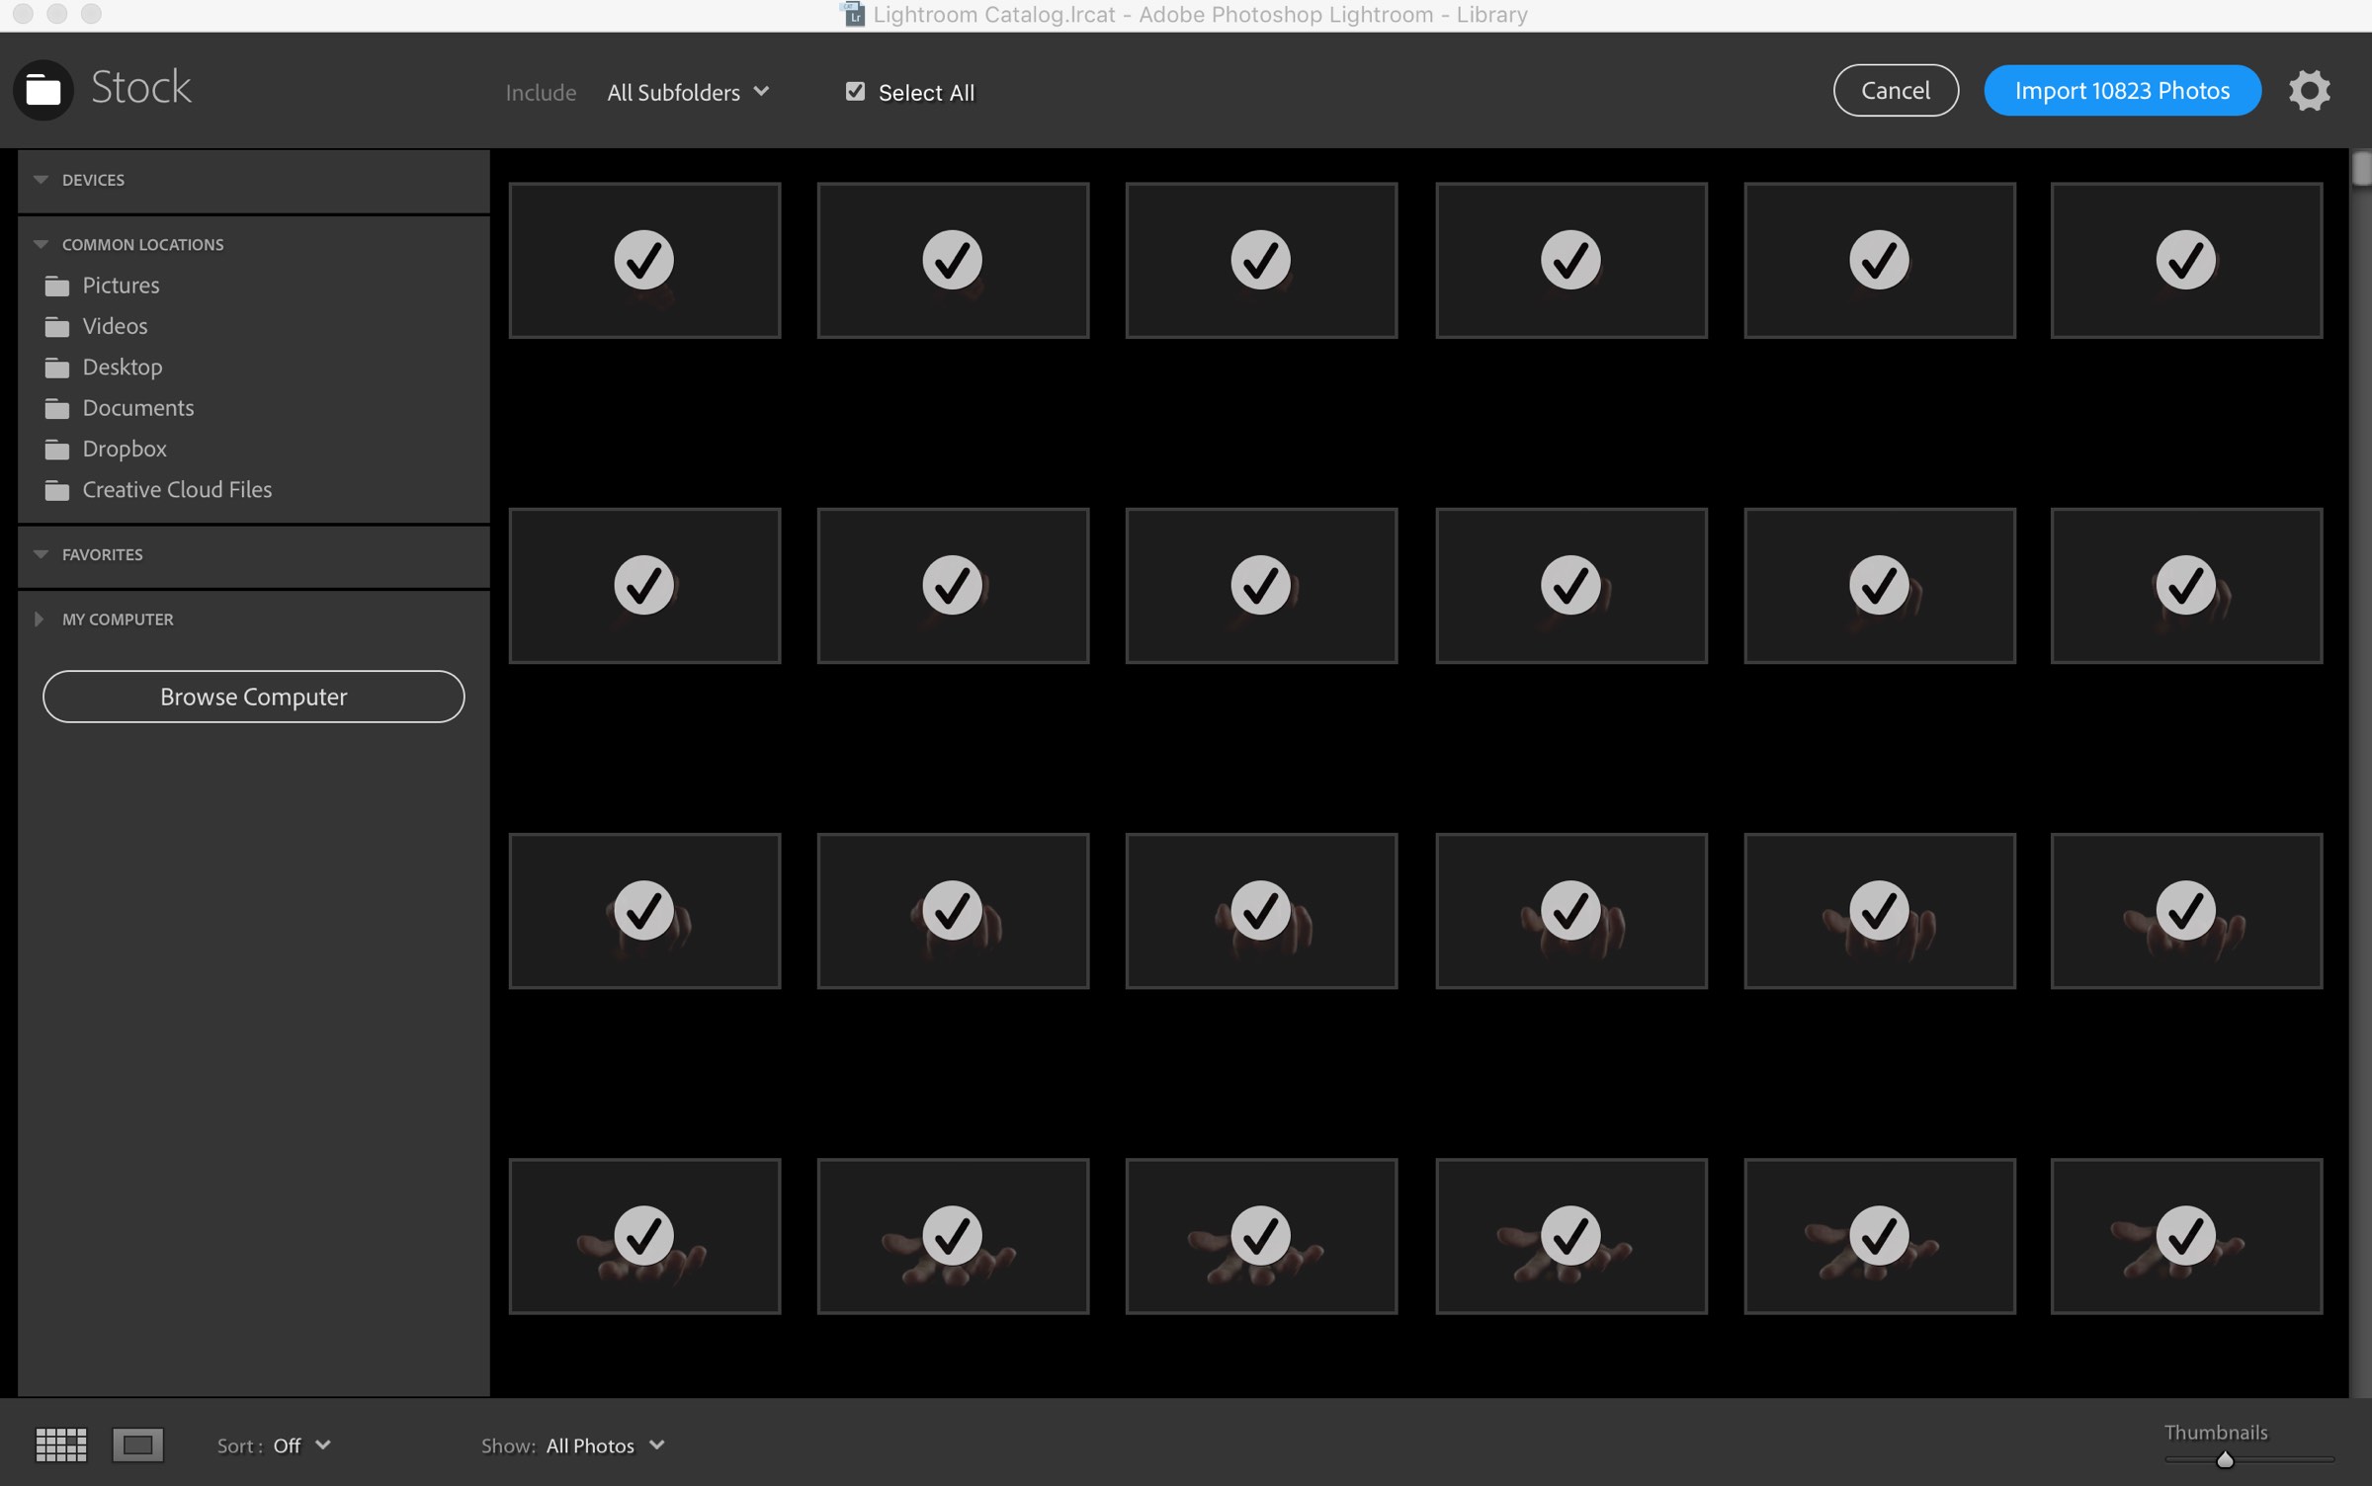This screenshot has height=1486, width=2372.
Task: Expand the My Computer section
Action: [39, 619]
